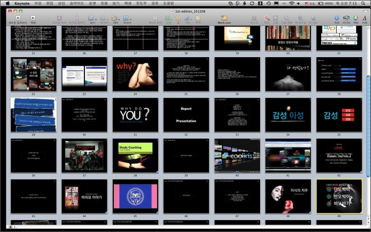Click the 마스크 mask tool
The width and height of the screenshot is (371, 232).
coord(254,20)
